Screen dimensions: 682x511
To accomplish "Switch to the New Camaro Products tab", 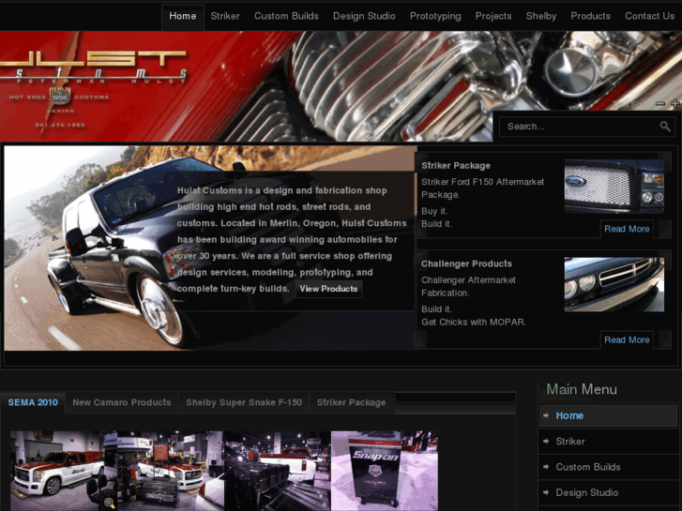I will point(122,403).
